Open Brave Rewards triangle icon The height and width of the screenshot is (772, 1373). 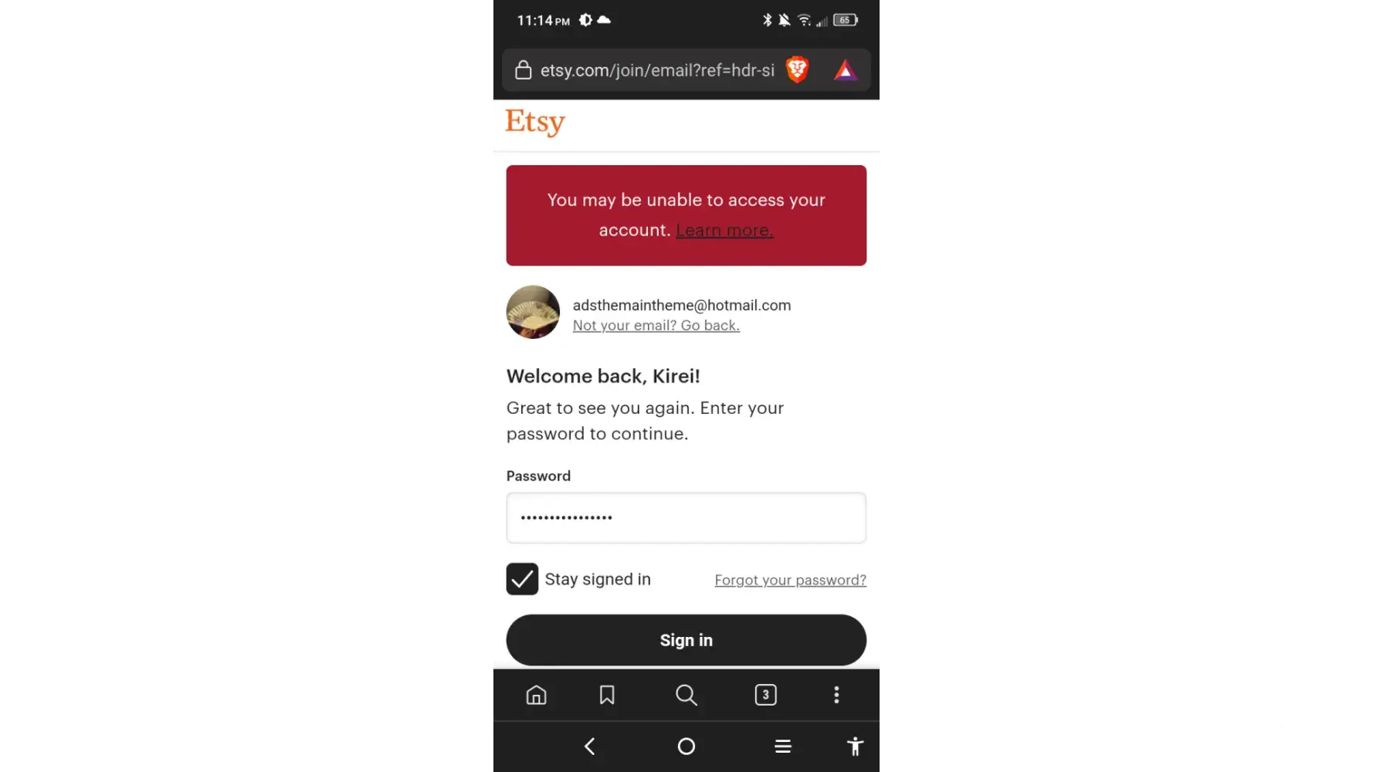[x=846, y=71]
